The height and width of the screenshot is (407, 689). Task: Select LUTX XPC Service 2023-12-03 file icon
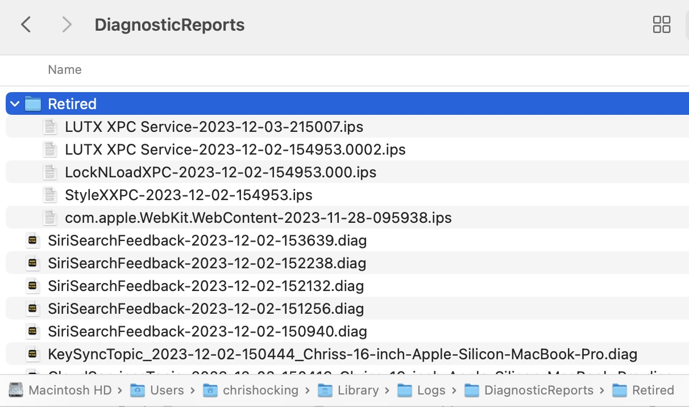coord(51,127)
